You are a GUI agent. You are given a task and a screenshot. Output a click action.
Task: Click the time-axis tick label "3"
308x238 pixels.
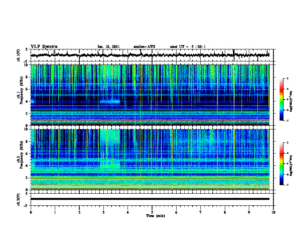103,212
